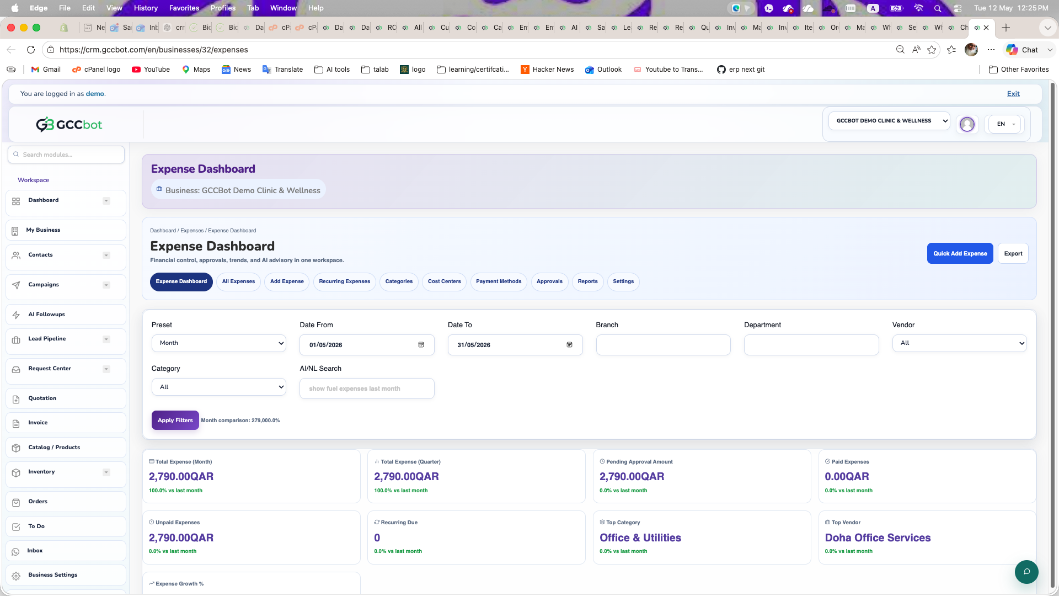Click the Invoice document icon
The image size is (1059, 596).
coord(16,423)
